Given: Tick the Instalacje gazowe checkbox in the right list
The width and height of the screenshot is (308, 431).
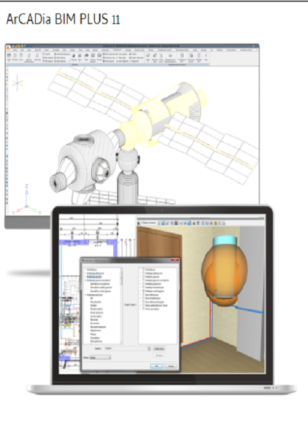Looking at the screenshot, I should tap(143, 276).
